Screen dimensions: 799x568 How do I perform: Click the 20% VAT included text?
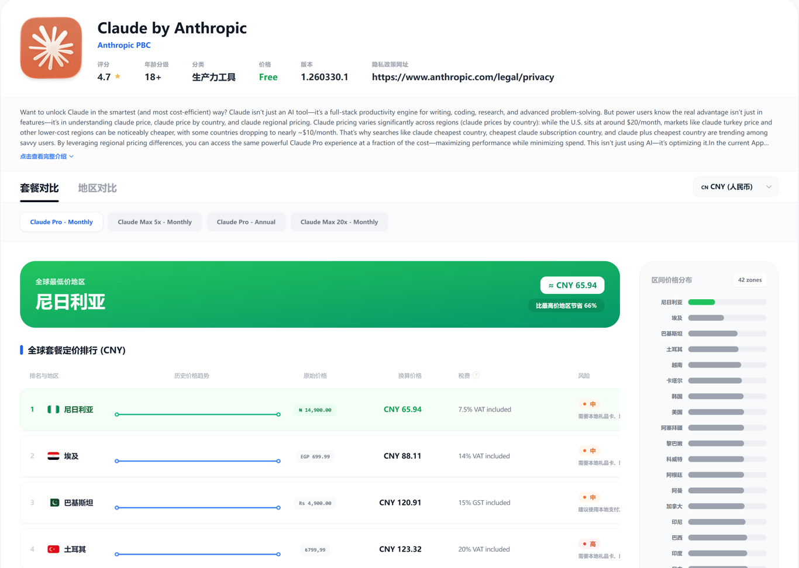(x=484, y=549)
